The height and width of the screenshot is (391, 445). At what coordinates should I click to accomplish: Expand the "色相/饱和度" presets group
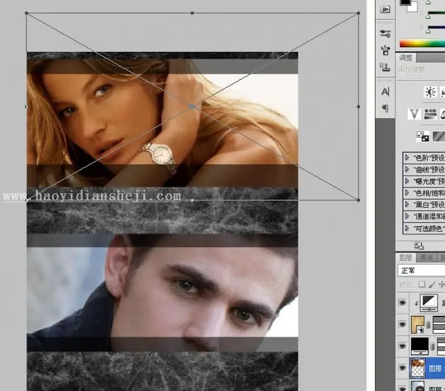[407, 193]
